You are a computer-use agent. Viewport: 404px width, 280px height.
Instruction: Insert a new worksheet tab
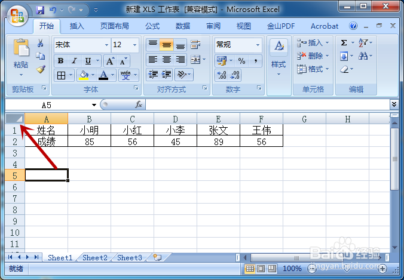coord(157,257)
